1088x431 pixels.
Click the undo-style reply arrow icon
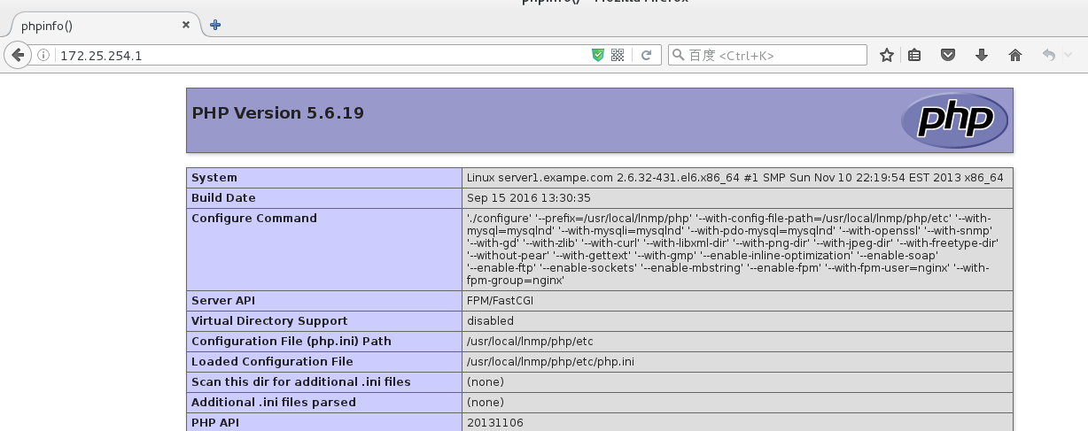[x=1049, y=55]
